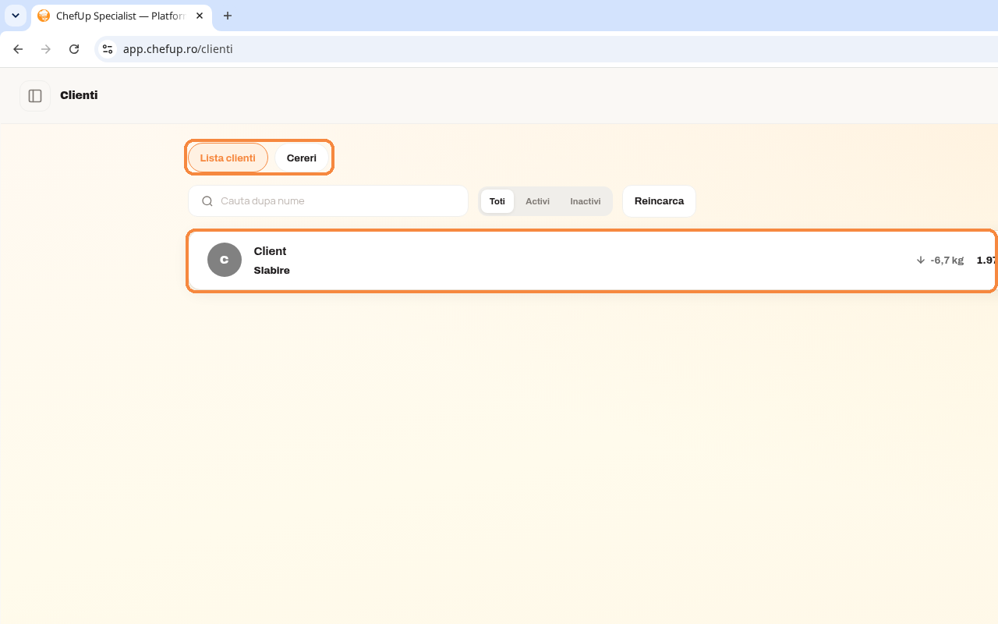
Task: Select the Lista clienti tab
Action: 228,158
